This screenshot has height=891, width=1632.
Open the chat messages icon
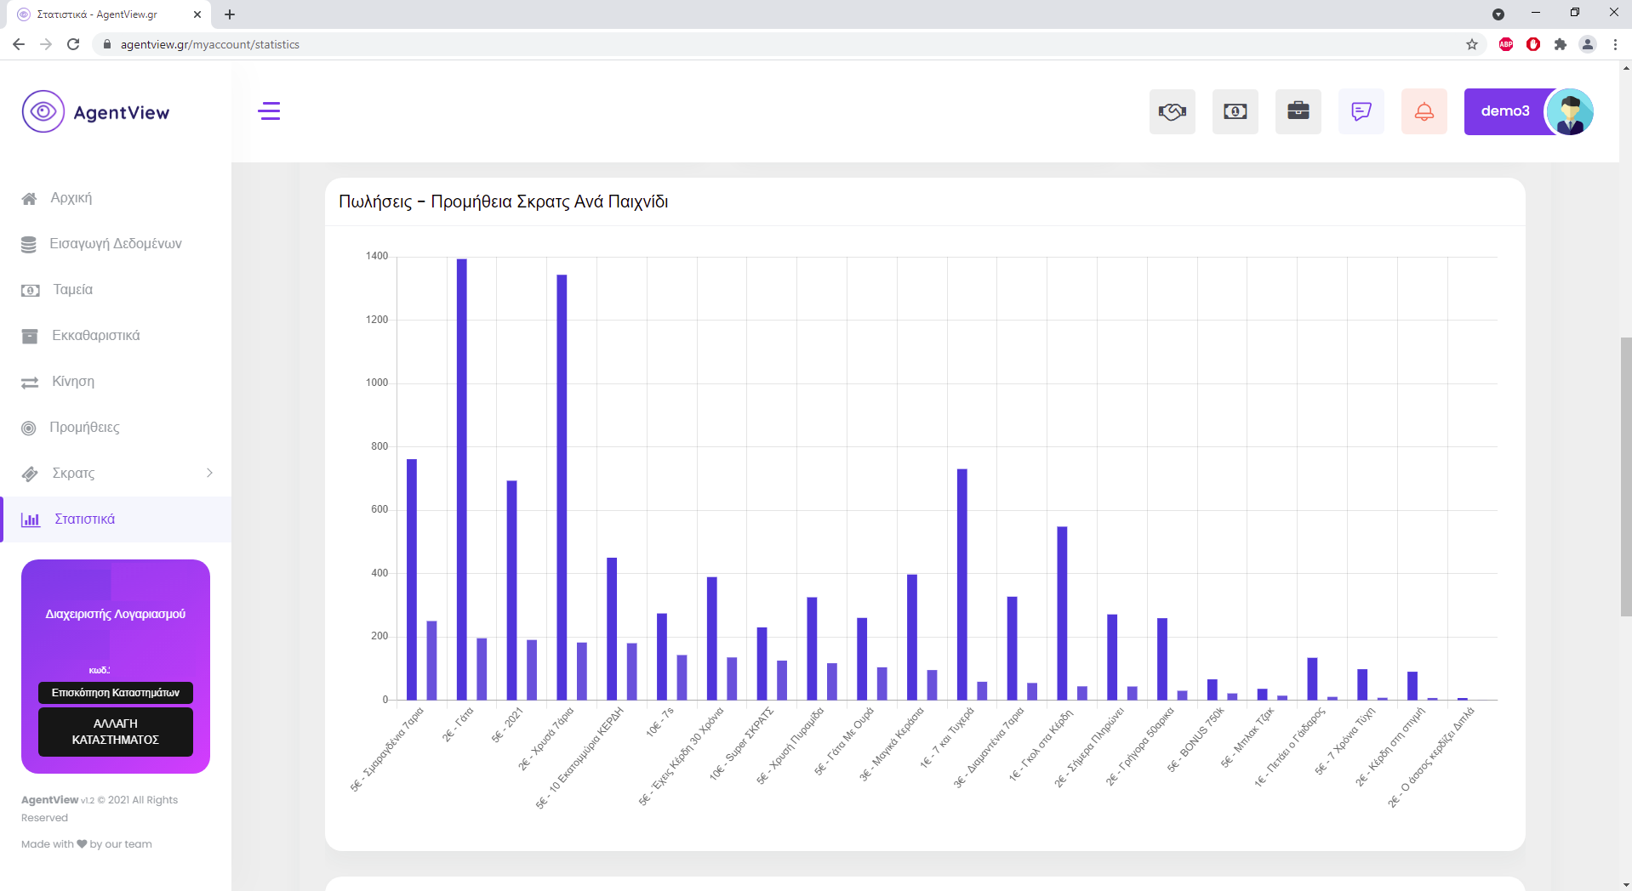coord(1361,111)
